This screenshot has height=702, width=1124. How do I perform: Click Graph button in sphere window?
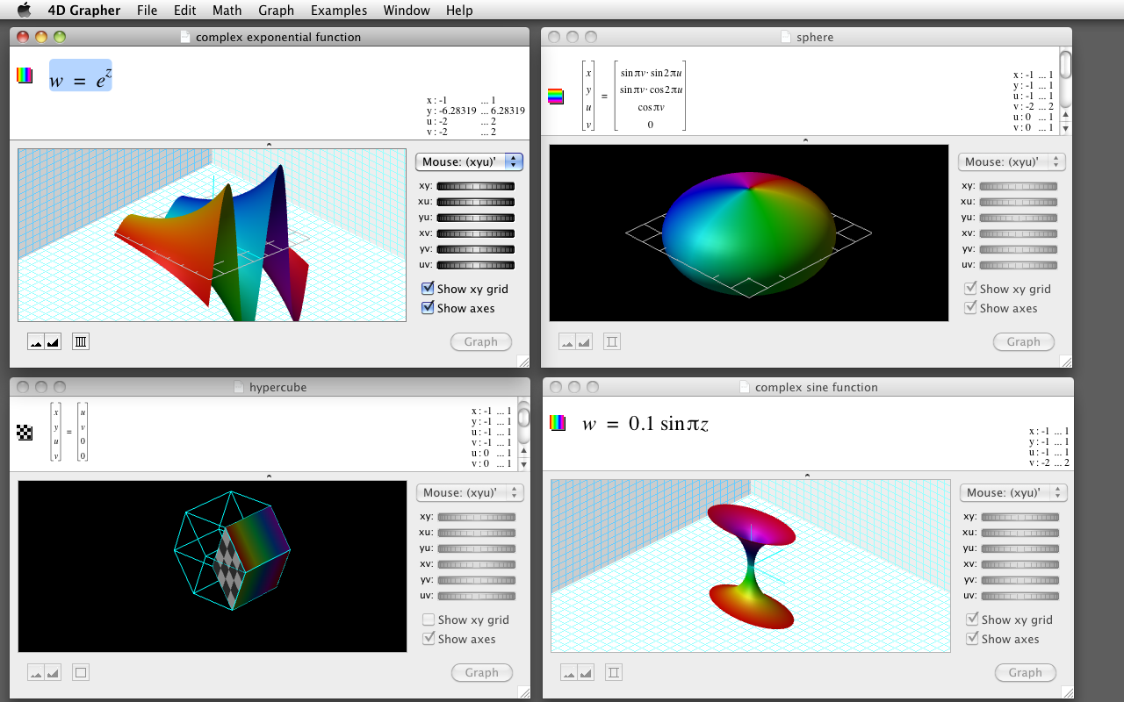click(x=1024, y=342)
